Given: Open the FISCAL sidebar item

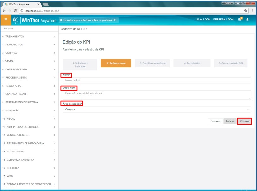Looking at the screenshot, I should pyautogui.click(x=29, y=119).
